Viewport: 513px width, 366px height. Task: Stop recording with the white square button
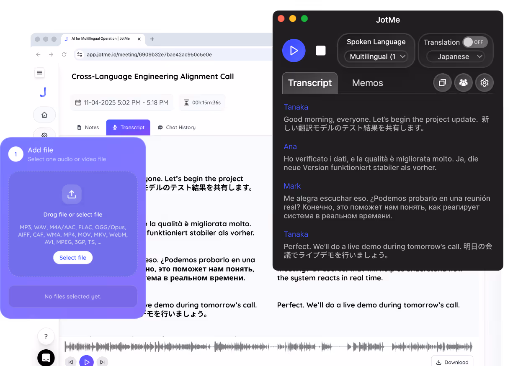click(321, 51)
